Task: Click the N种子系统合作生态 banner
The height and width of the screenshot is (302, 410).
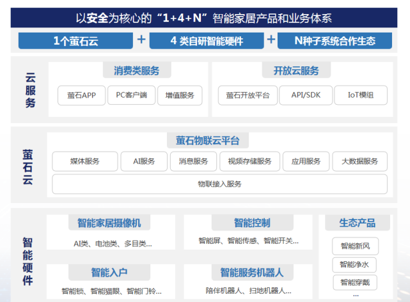Action: click(x=335, y=41)
